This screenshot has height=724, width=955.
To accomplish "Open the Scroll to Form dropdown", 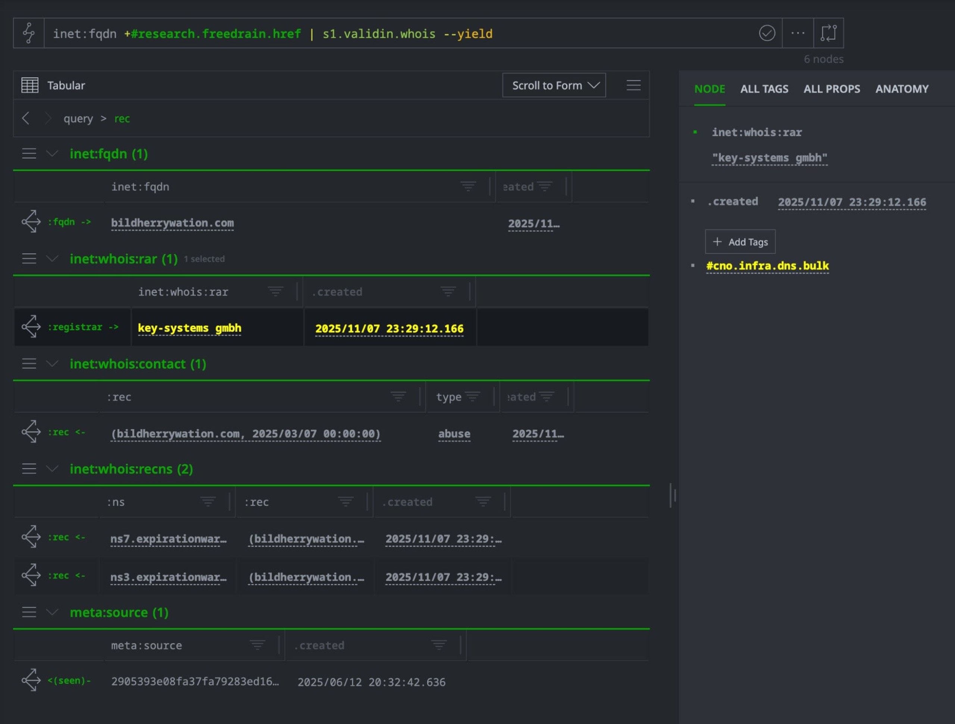I will tap(554, 85).
